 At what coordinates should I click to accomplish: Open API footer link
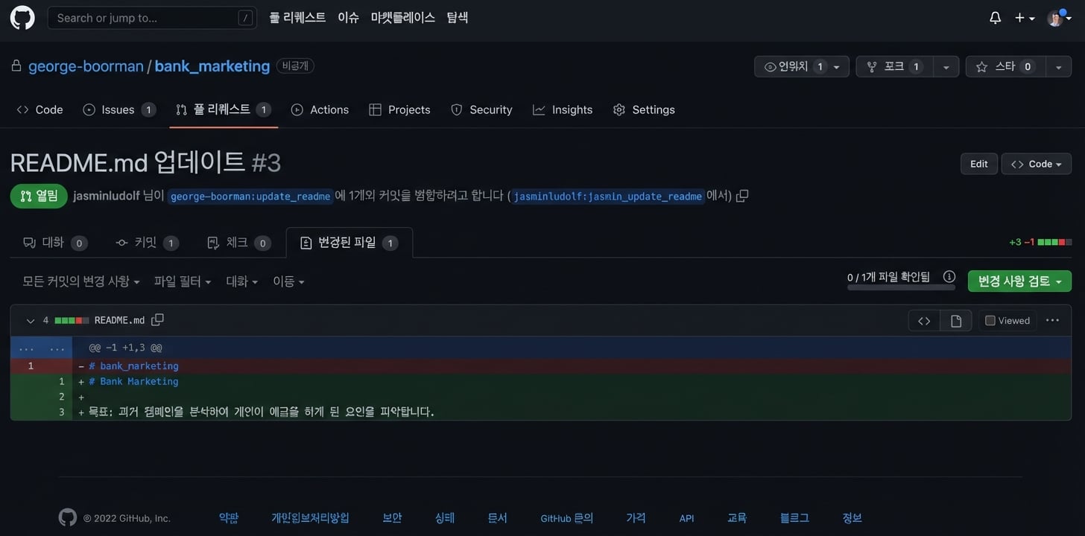[686, 518]
